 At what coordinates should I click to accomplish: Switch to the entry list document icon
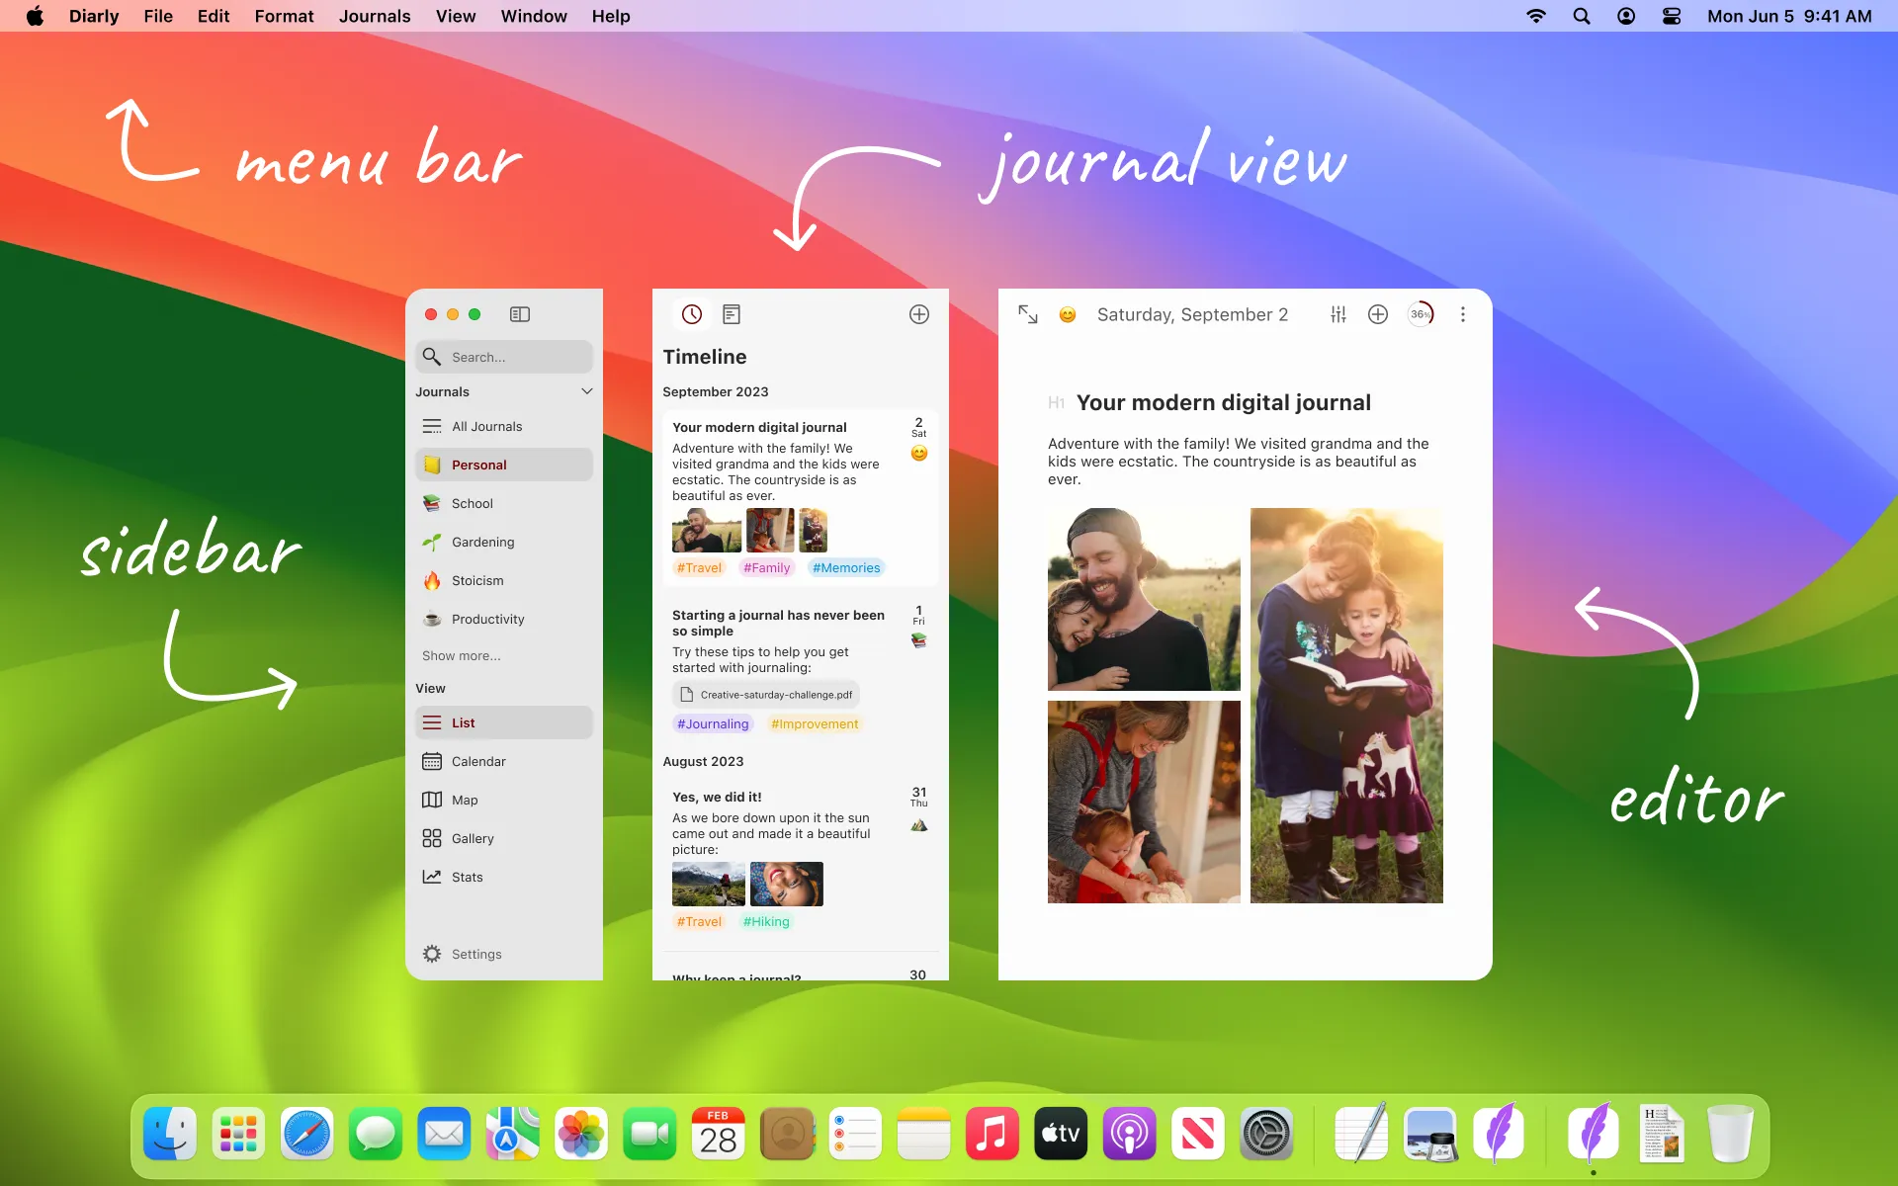click(732, 314)
